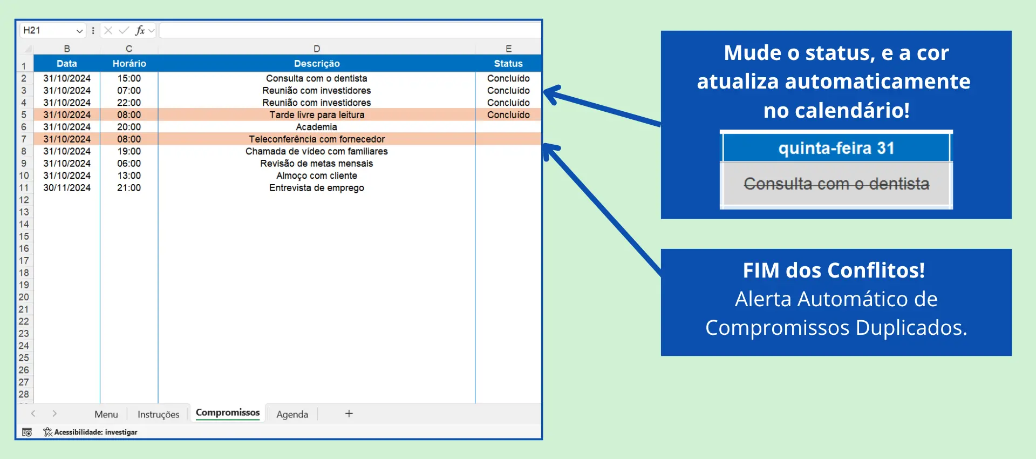Image resolution: width=1036 pixels, height=459 pixels.
Task: Click the quinta-feira 31 calendar header
Action: 836,148
